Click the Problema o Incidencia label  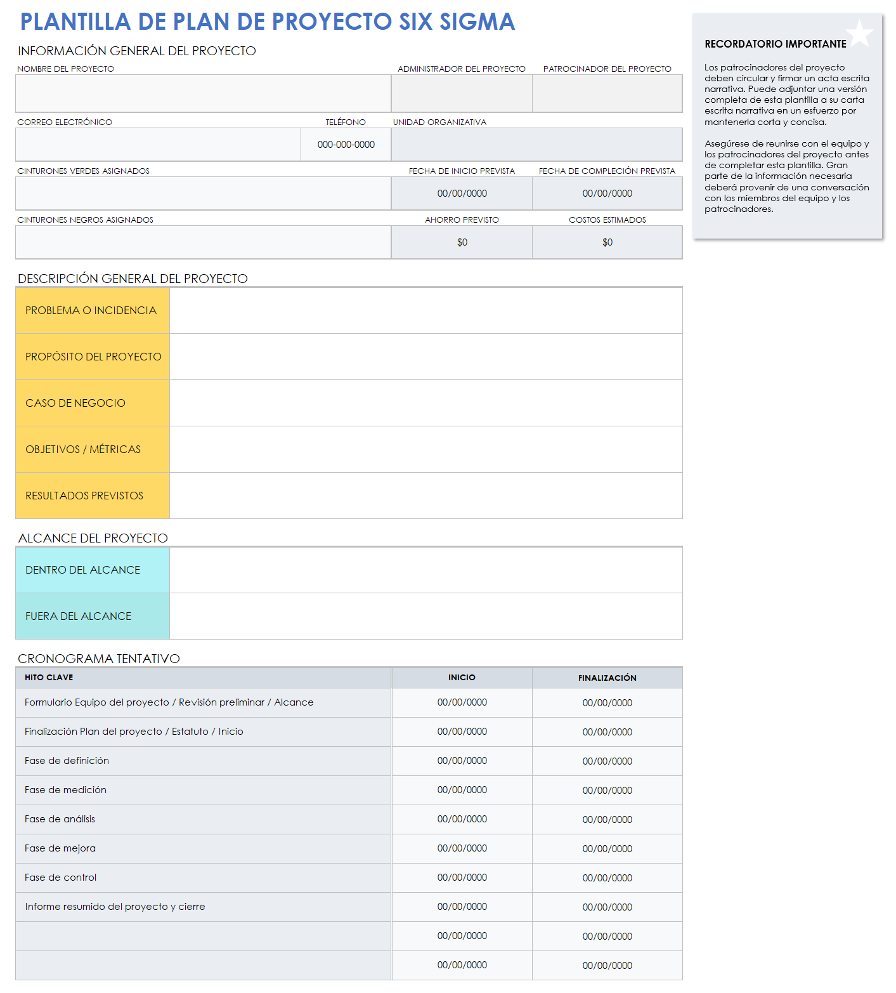point(93,310)
